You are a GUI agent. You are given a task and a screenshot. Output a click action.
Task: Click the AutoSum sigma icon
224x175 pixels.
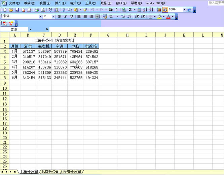point(130,10)
